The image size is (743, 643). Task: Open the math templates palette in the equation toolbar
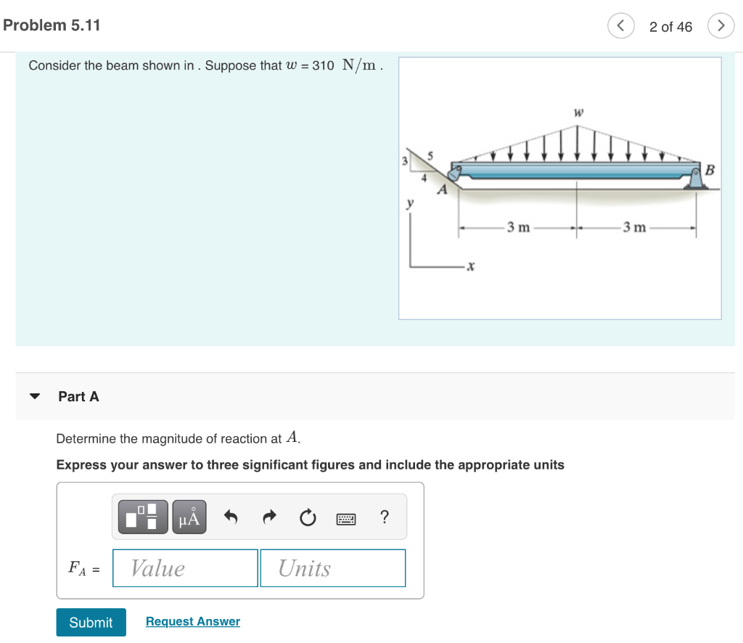pos(141,517)
